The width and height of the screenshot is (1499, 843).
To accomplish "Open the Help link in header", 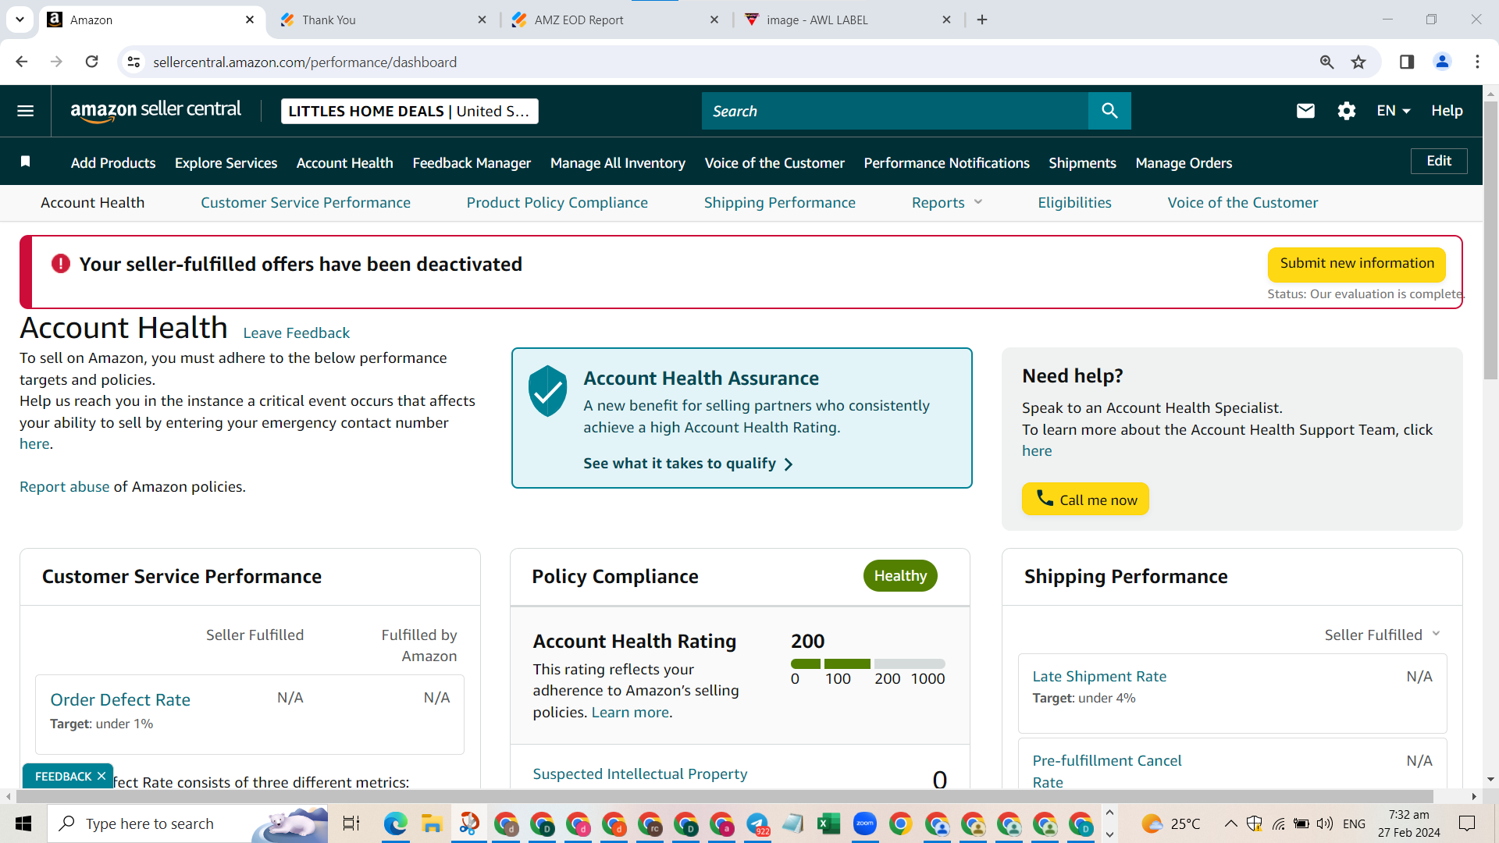I will pos(1447,111).
